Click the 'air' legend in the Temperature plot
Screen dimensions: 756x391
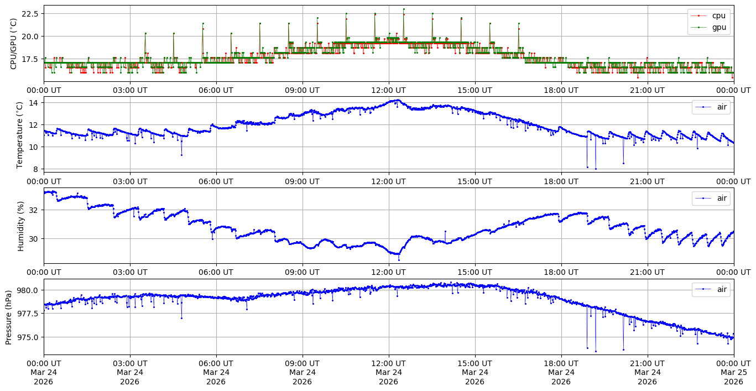722,107
